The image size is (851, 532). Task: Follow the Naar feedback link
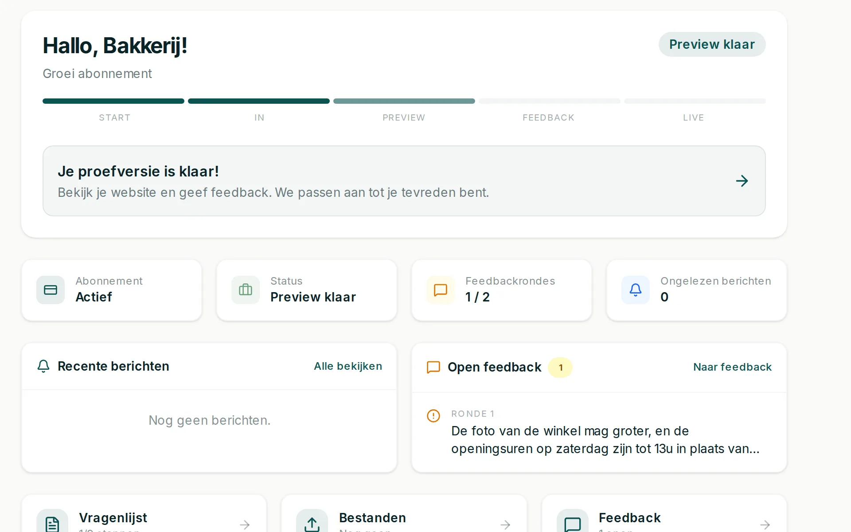(x=732, y=367)
